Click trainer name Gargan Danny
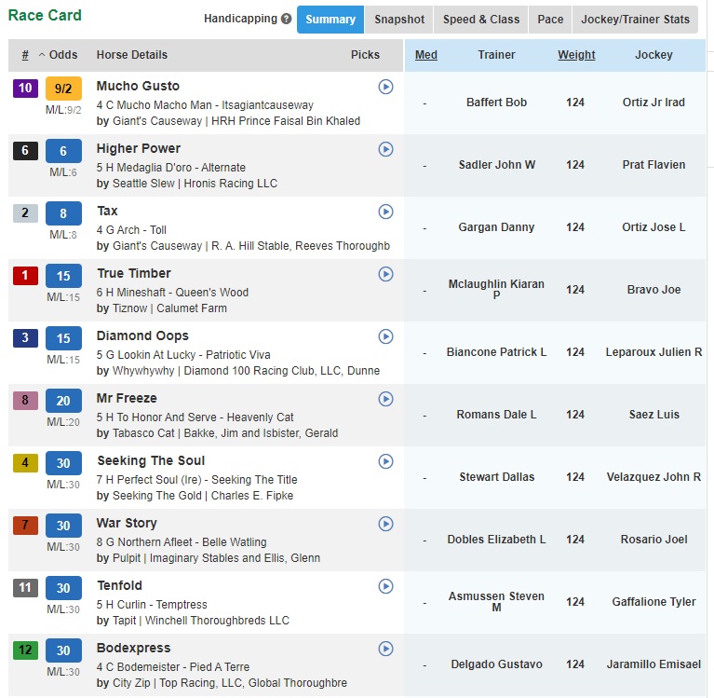This screenshot has height=698, width=714. [x=496, y=227]
